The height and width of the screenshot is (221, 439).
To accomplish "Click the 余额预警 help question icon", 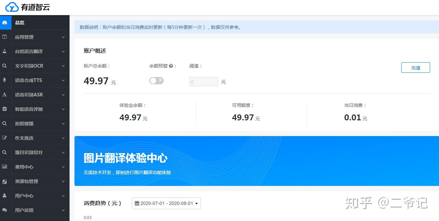I will (x=171, y=66).
